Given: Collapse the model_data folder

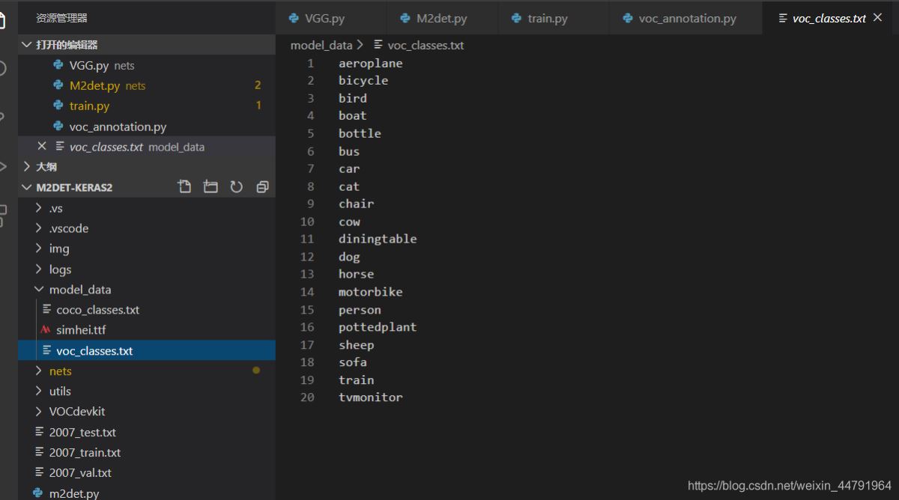Looking at the screenshot, I should click(79, 290).
